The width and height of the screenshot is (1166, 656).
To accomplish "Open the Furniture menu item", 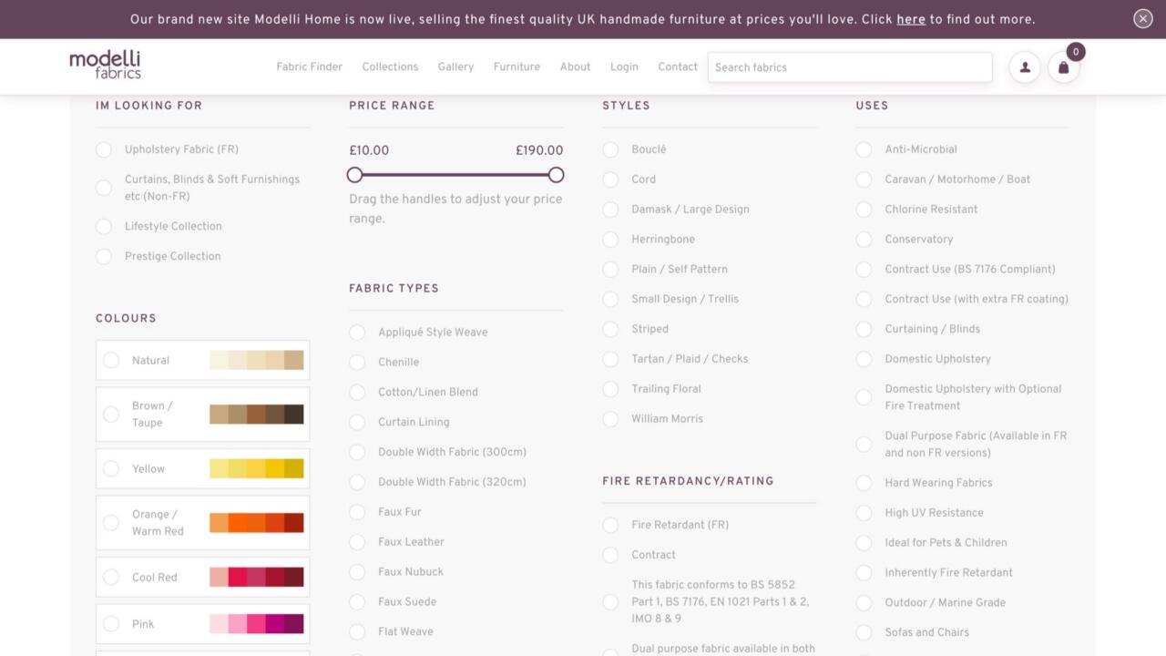I will [517, 67].
